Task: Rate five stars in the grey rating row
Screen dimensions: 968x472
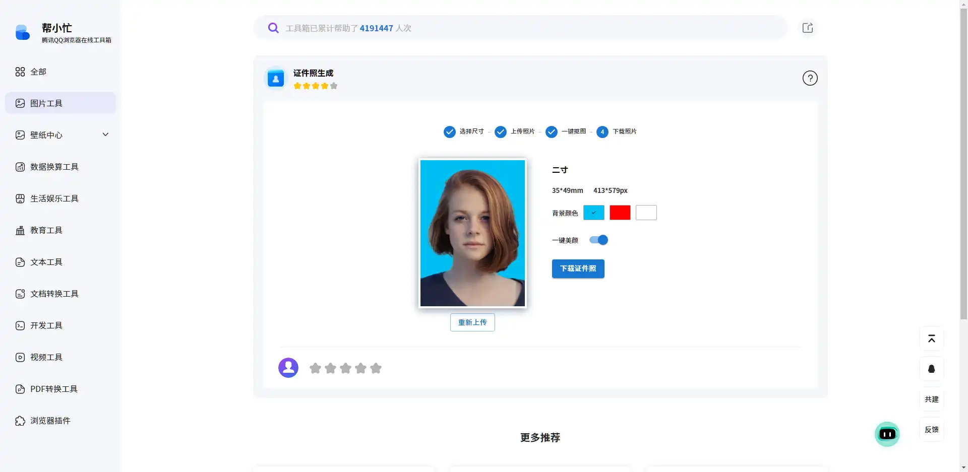Action: 376,368
